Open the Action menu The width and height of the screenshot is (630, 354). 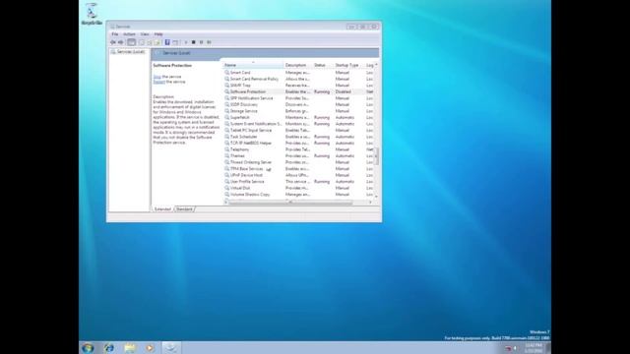(129, 34)
